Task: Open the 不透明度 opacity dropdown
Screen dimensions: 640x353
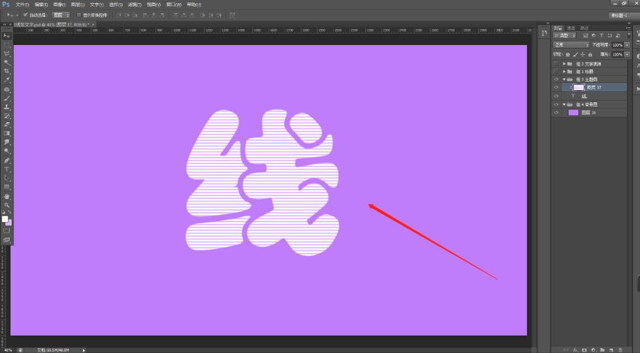Action: (628, 44)
